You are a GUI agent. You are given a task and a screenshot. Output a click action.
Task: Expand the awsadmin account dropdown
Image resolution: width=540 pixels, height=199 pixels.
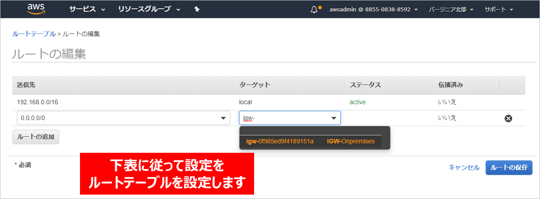pyautogui.click(x=373, y=9)
